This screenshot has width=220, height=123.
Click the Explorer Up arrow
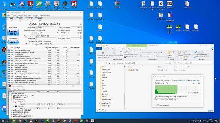(x=107, y=63)
